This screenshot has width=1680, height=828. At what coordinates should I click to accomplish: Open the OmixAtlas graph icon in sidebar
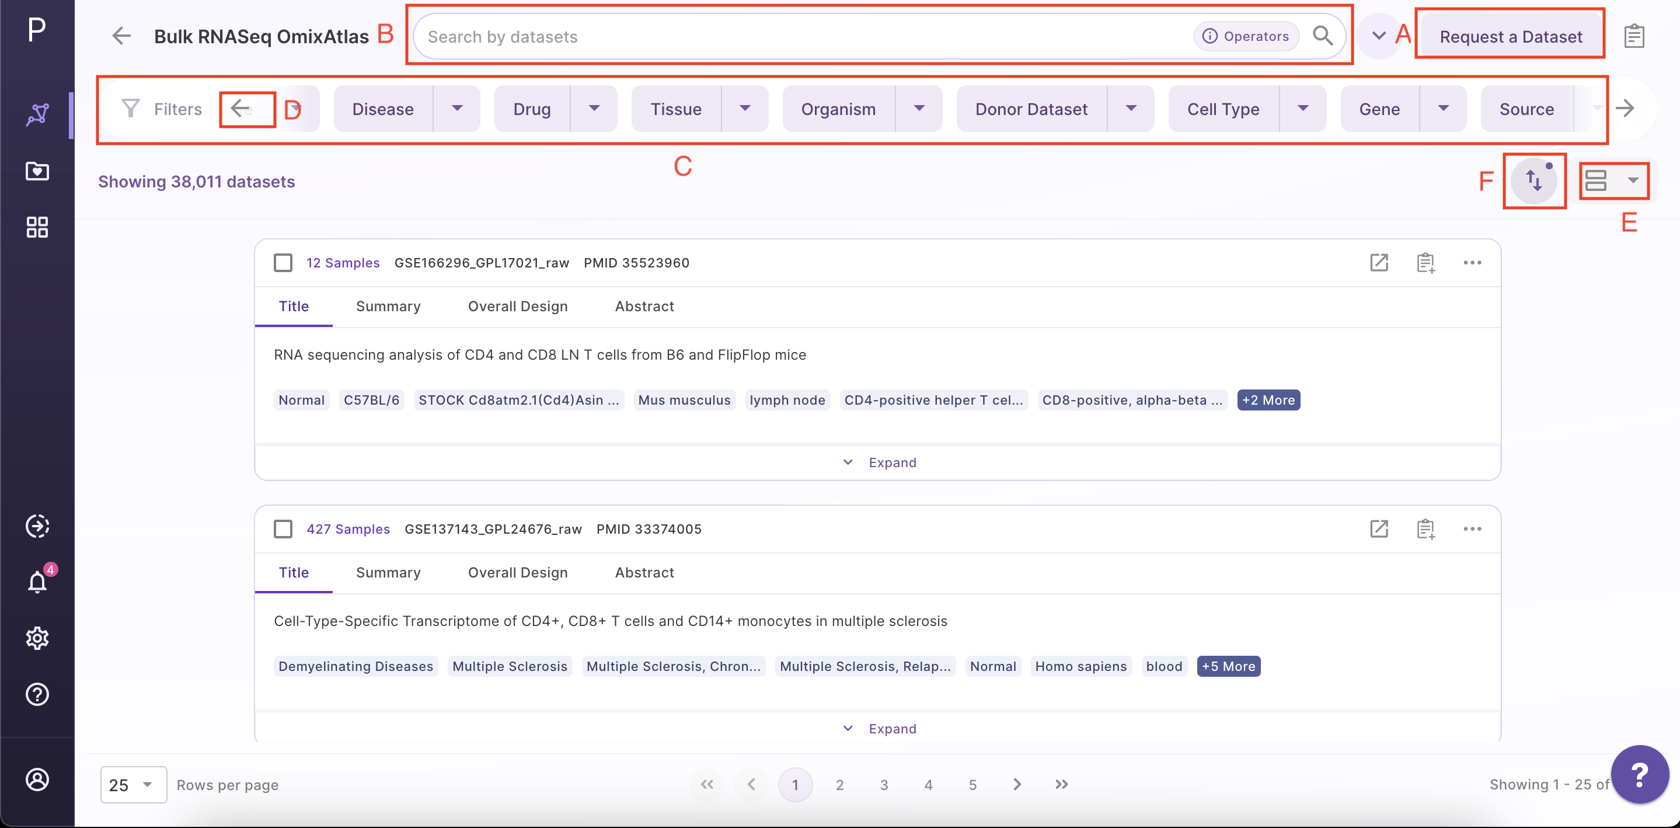pos(37,115)
